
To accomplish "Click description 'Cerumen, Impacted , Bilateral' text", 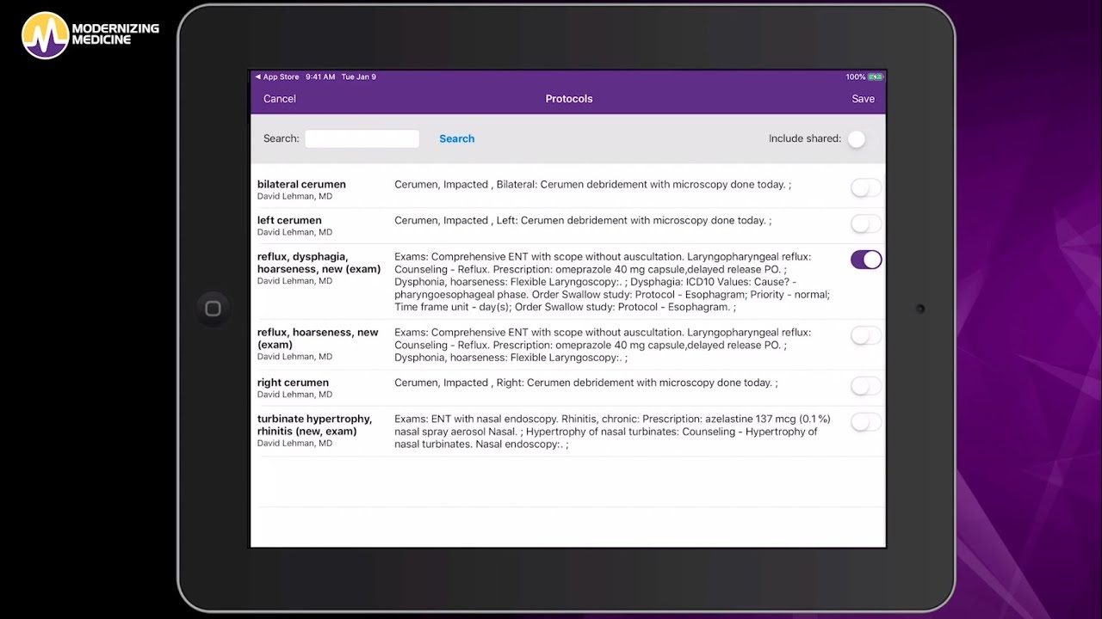I will 592,185.
